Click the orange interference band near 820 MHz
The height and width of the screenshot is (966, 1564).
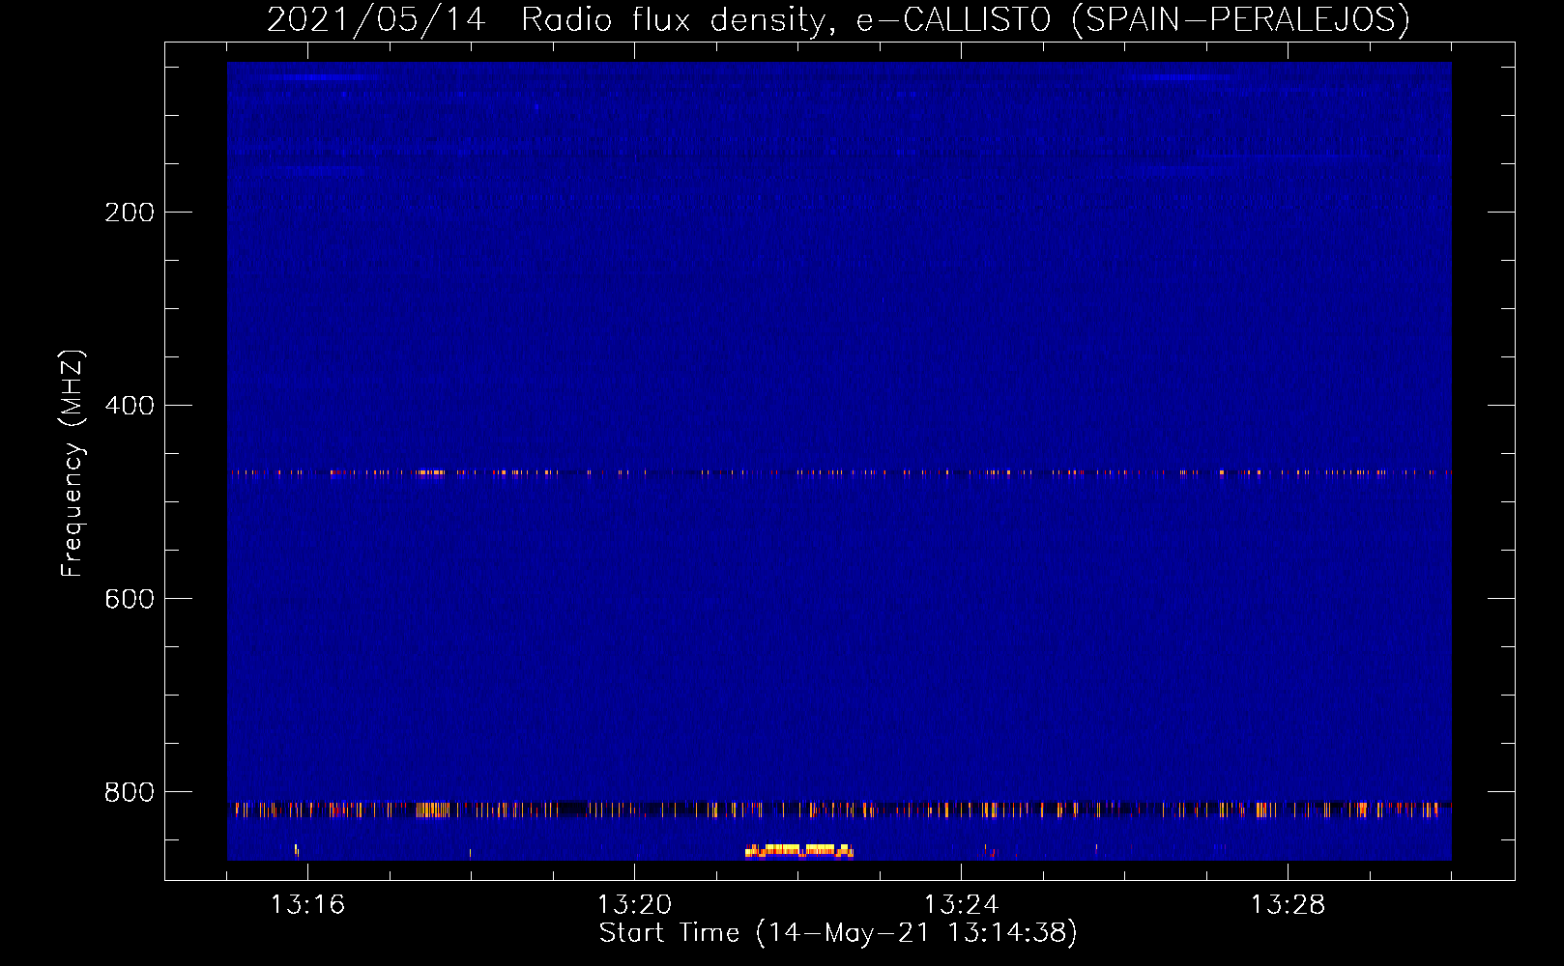coord(839,810)
